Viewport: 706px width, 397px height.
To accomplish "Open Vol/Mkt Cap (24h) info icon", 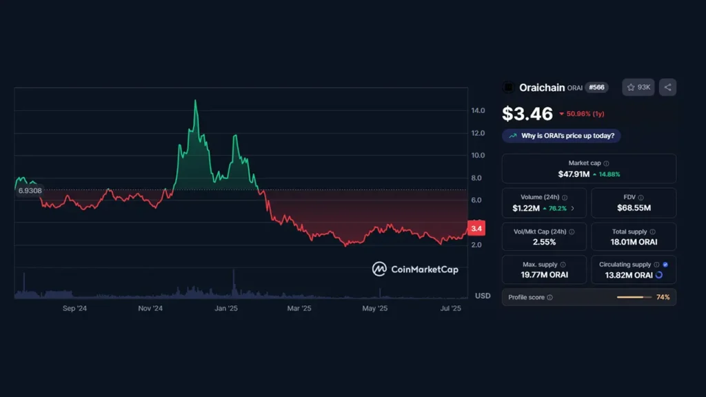I will tap(572, 232).
